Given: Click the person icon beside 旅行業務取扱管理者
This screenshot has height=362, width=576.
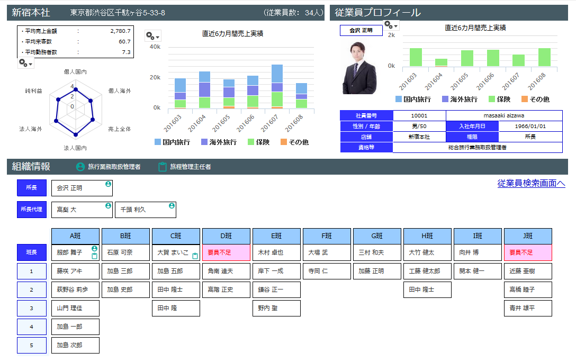Looking at the screenshot, I should point(80,167).
